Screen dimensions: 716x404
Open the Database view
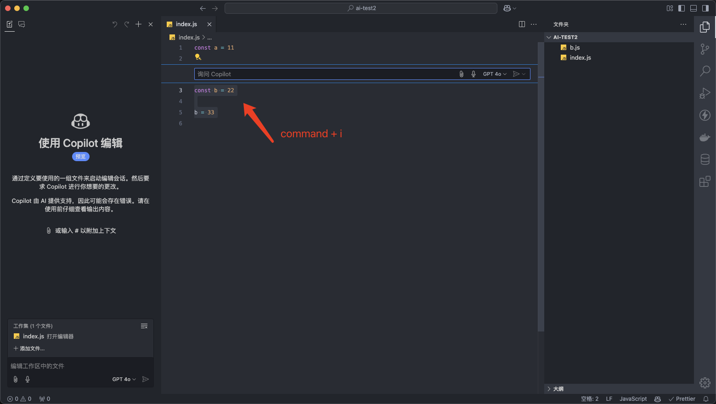click(705, 159)
